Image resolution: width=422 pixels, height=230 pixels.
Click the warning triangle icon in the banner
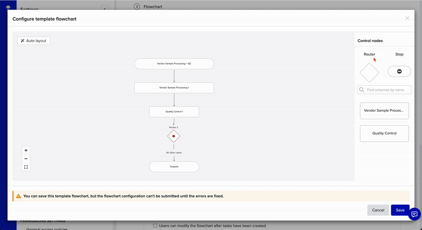(x=18, y=196)
